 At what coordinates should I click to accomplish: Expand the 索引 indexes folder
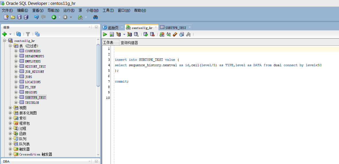coord(10,118)
